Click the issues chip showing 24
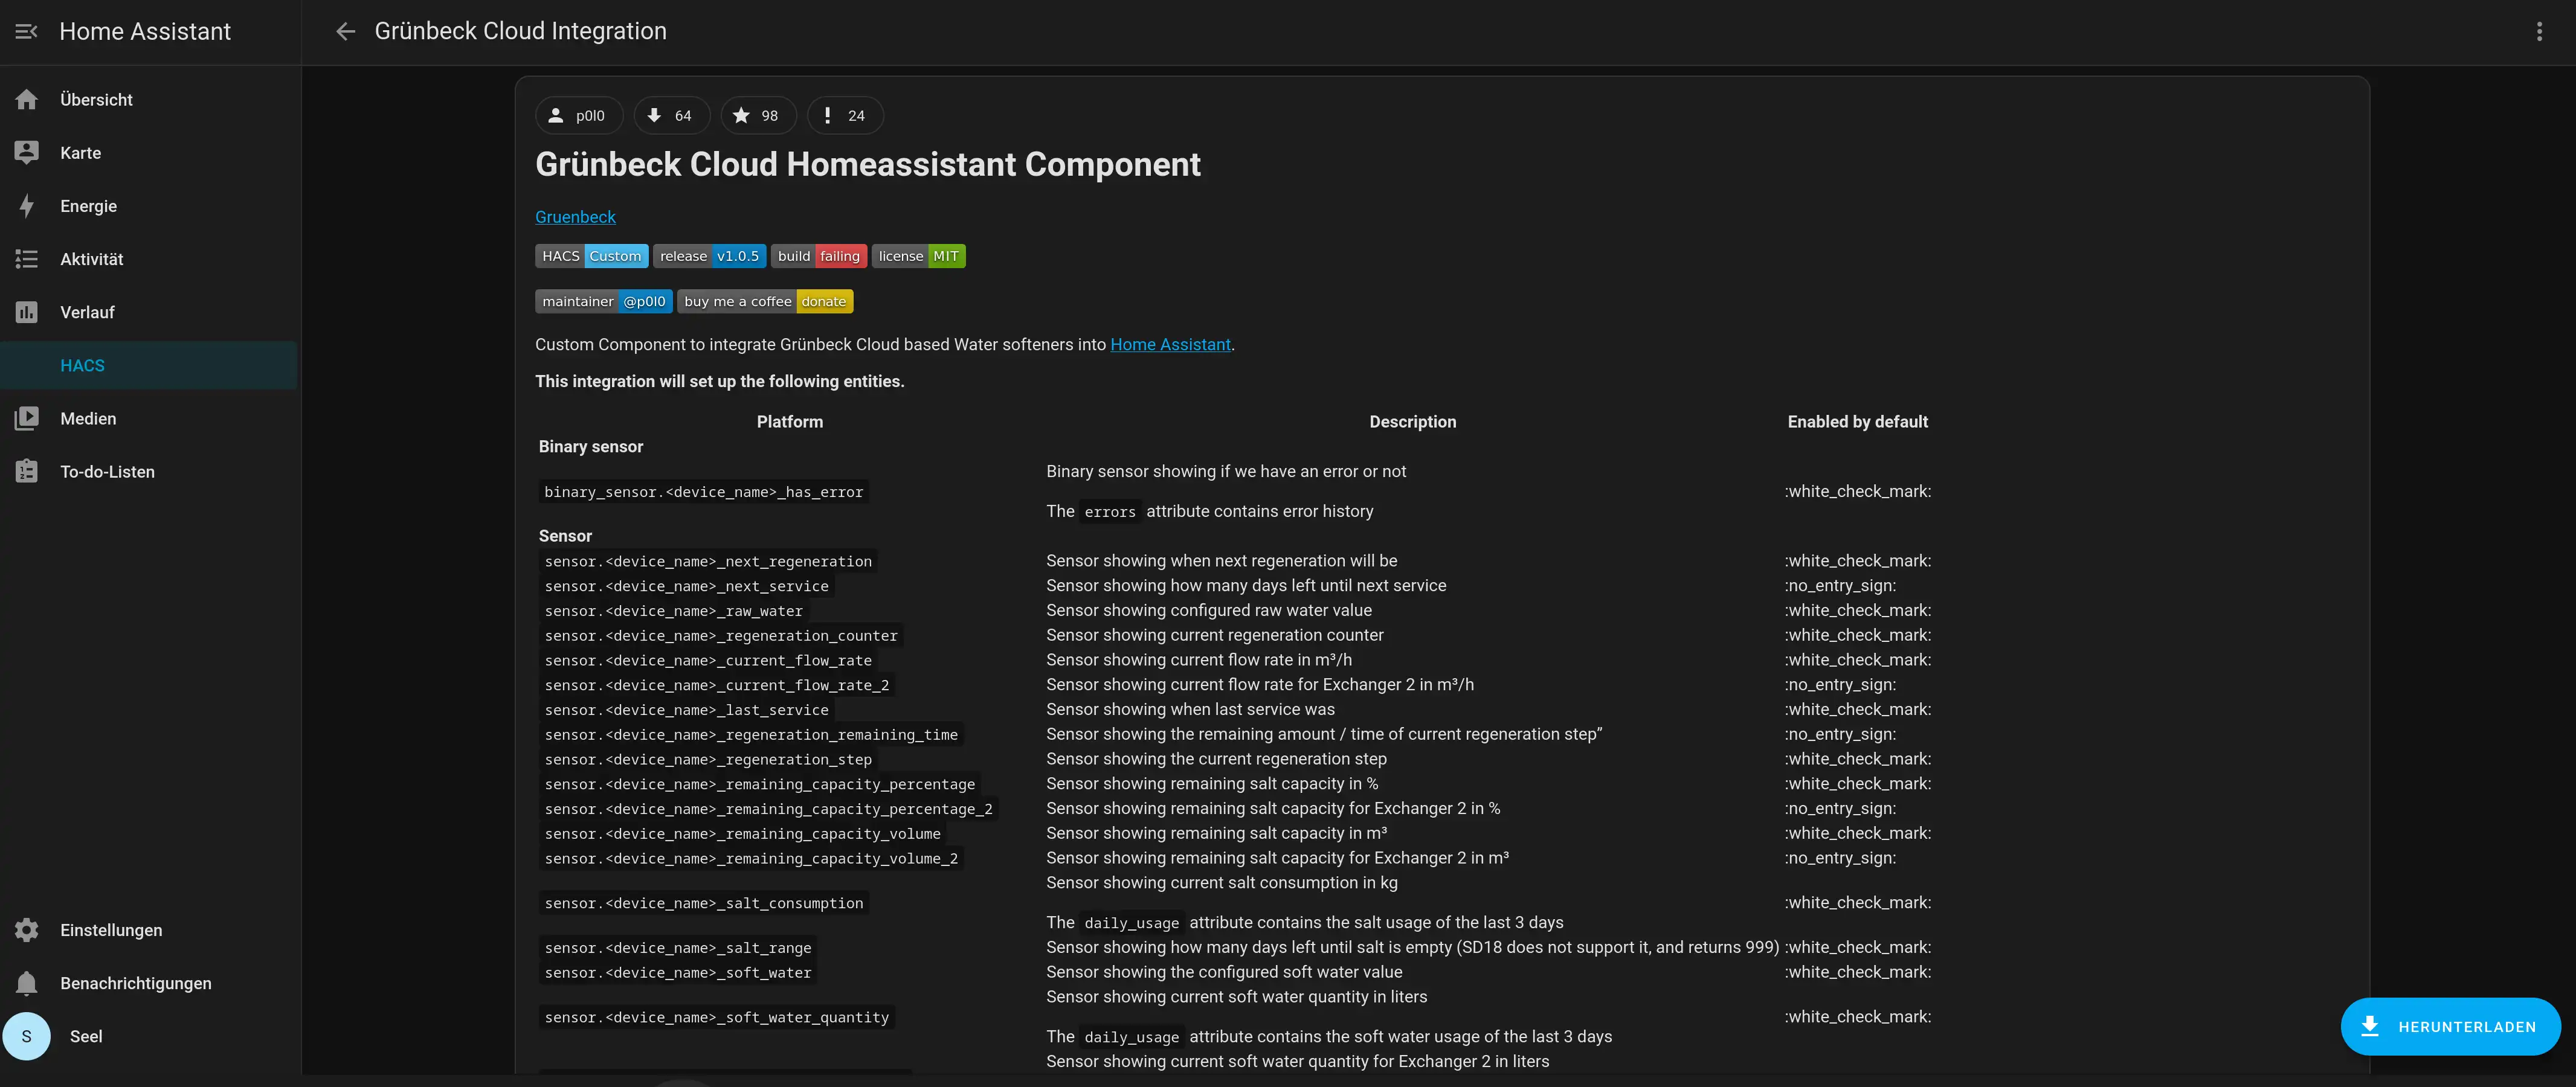 click(845, 116)
